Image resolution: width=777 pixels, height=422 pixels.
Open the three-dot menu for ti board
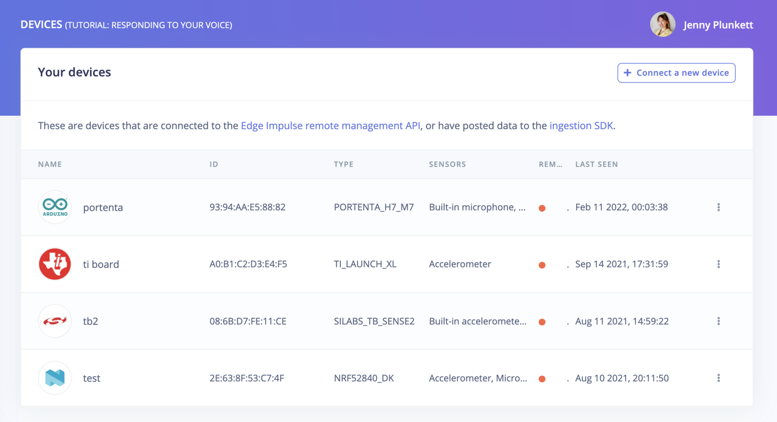pos(719,264)
